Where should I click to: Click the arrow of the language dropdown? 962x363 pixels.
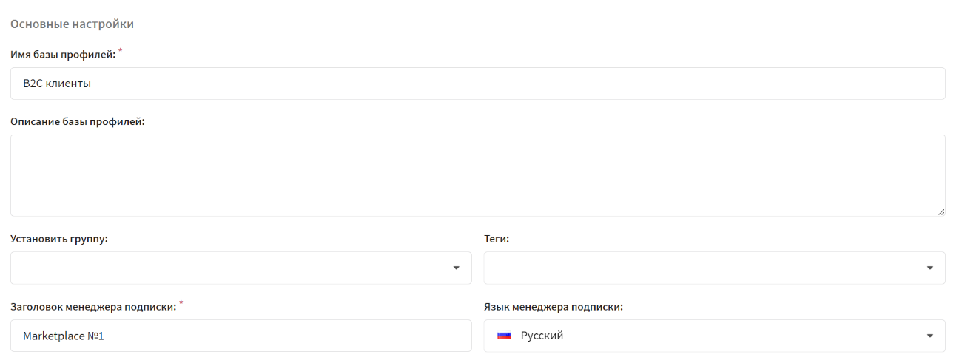(930, 336)
